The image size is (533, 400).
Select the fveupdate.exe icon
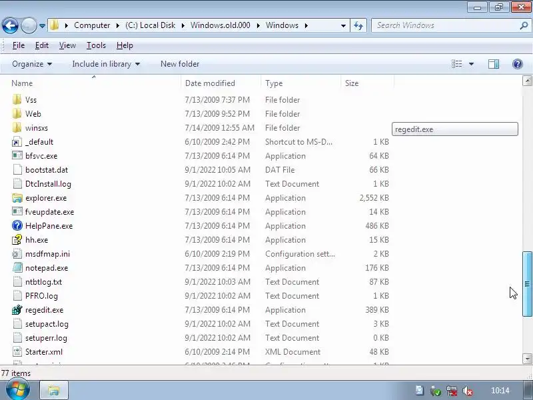[17, 211]
